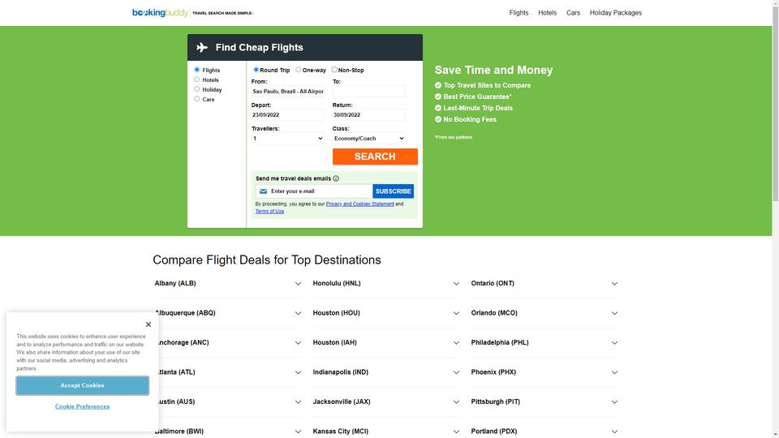This screenshot has height=438, width=779.
Task: Click the checkmark icon next to Best Price Guarantee
Action: (438, 97)
